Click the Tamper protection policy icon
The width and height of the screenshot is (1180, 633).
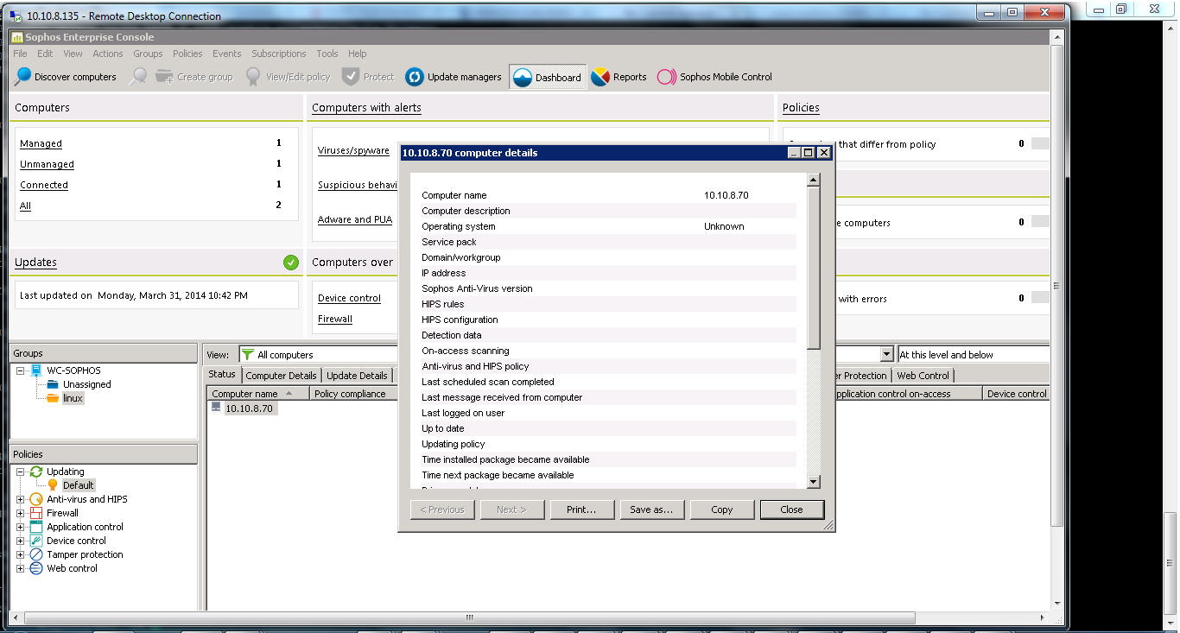tap(36, 554)
